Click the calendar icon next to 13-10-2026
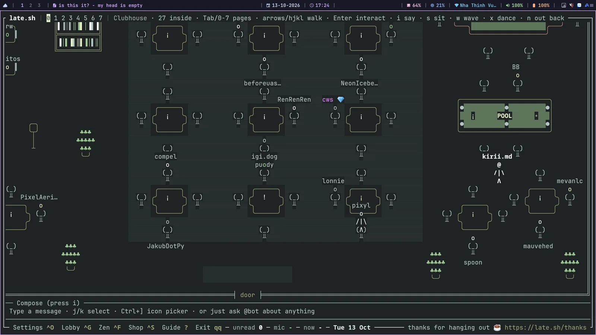The width and height of the screenshot is (596, 335). click(268, 5)
